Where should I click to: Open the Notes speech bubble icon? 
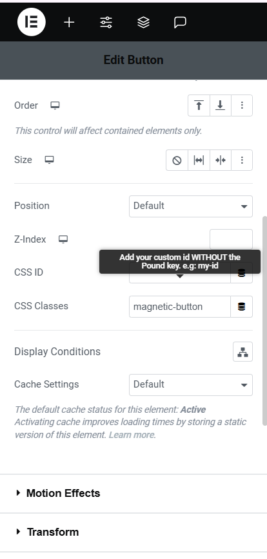pos(180,23)
